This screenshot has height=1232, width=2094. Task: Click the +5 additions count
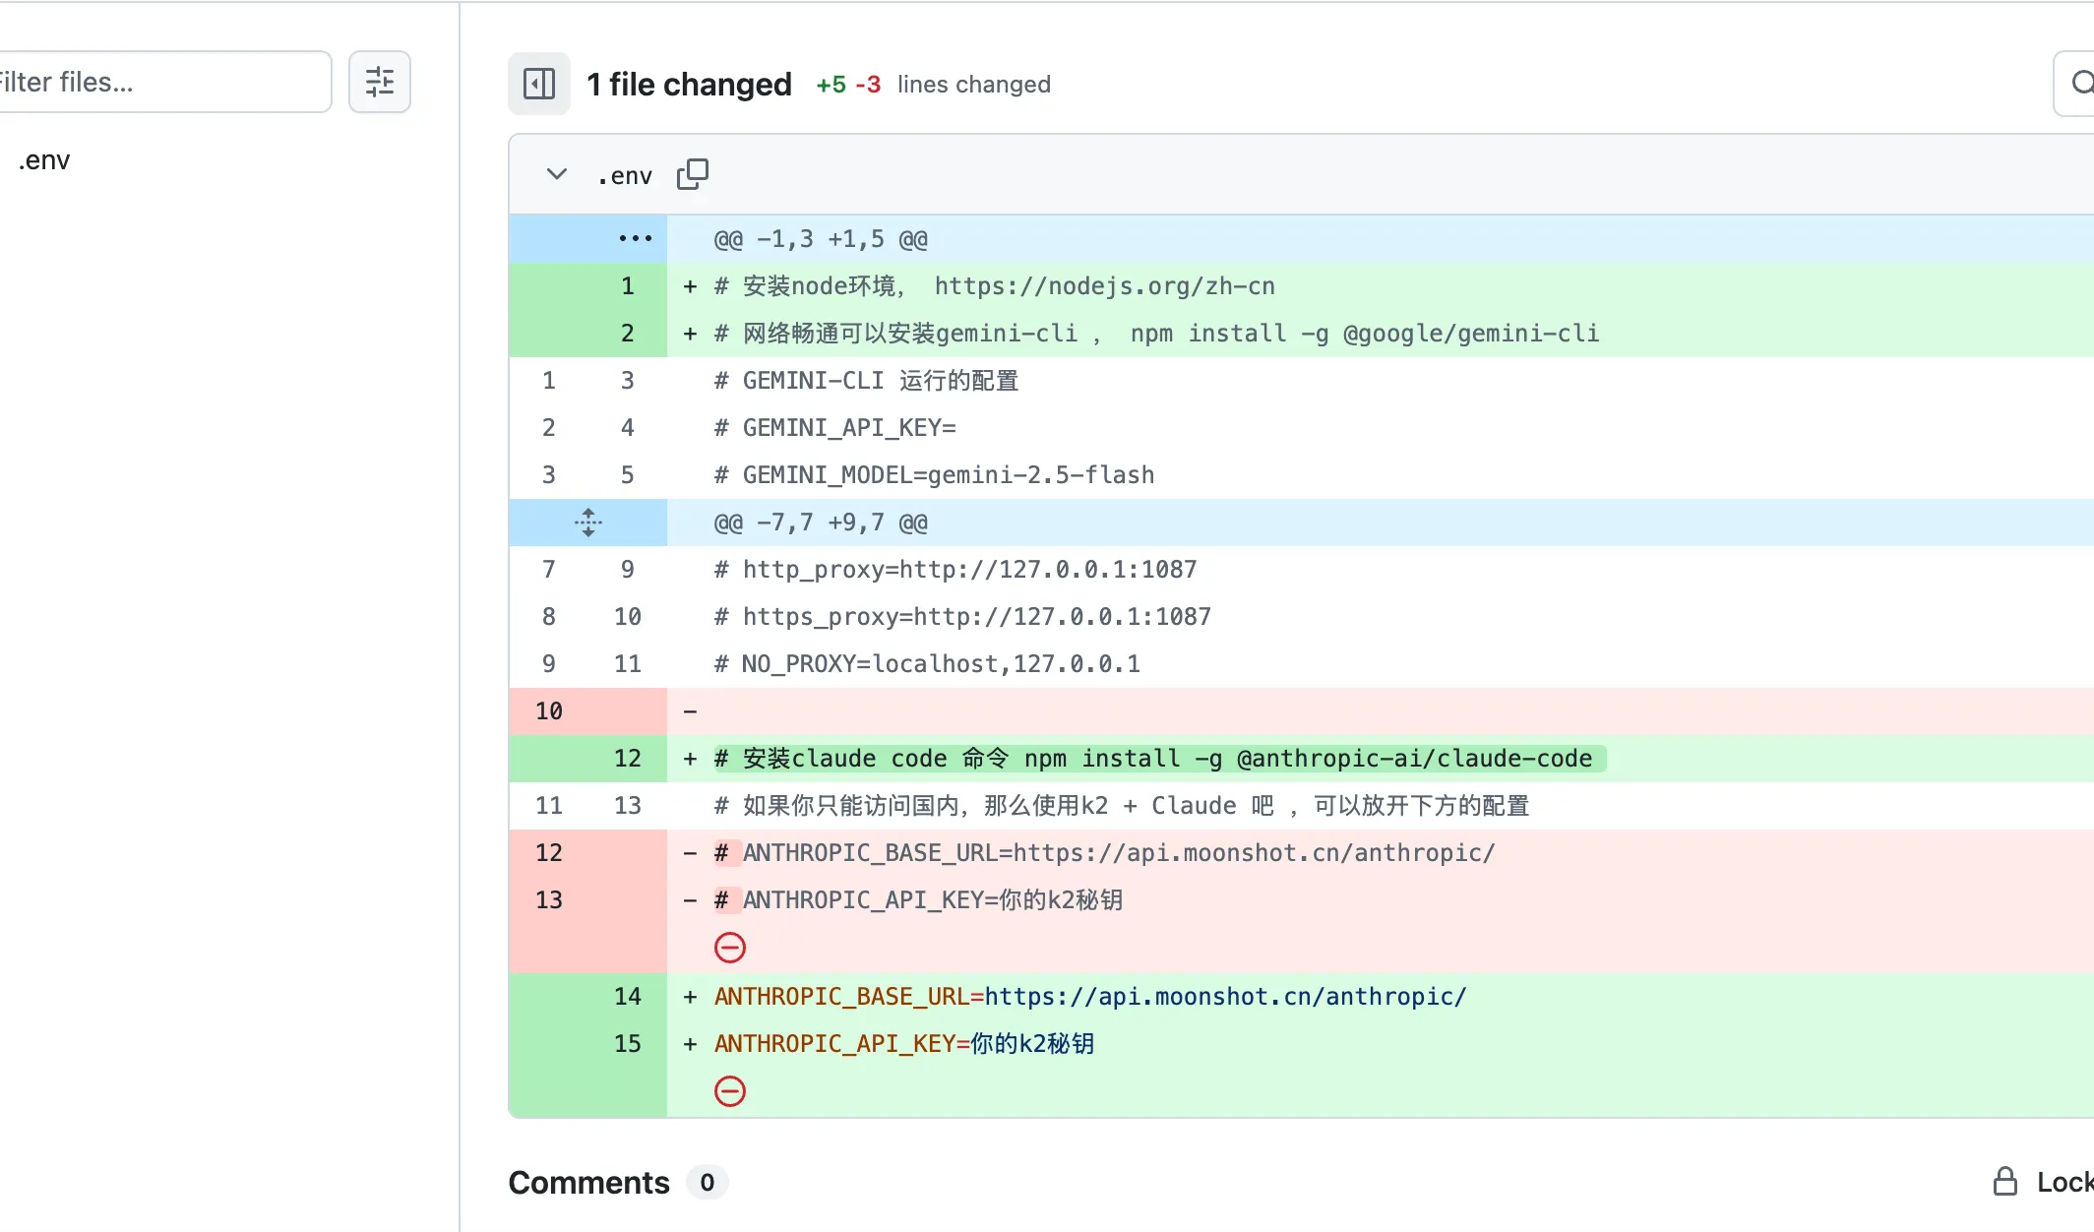(x=831, y=85)
